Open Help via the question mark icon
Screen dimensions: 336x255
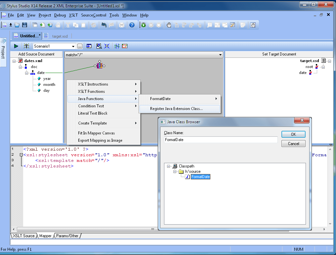132,25
